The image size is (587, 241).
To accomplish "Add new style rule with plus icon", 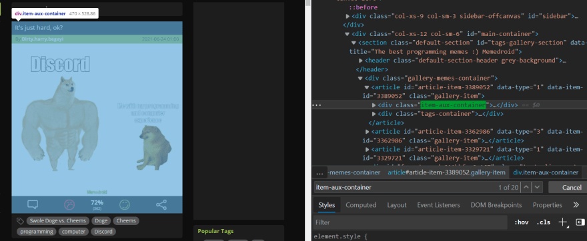I will 563,222.
